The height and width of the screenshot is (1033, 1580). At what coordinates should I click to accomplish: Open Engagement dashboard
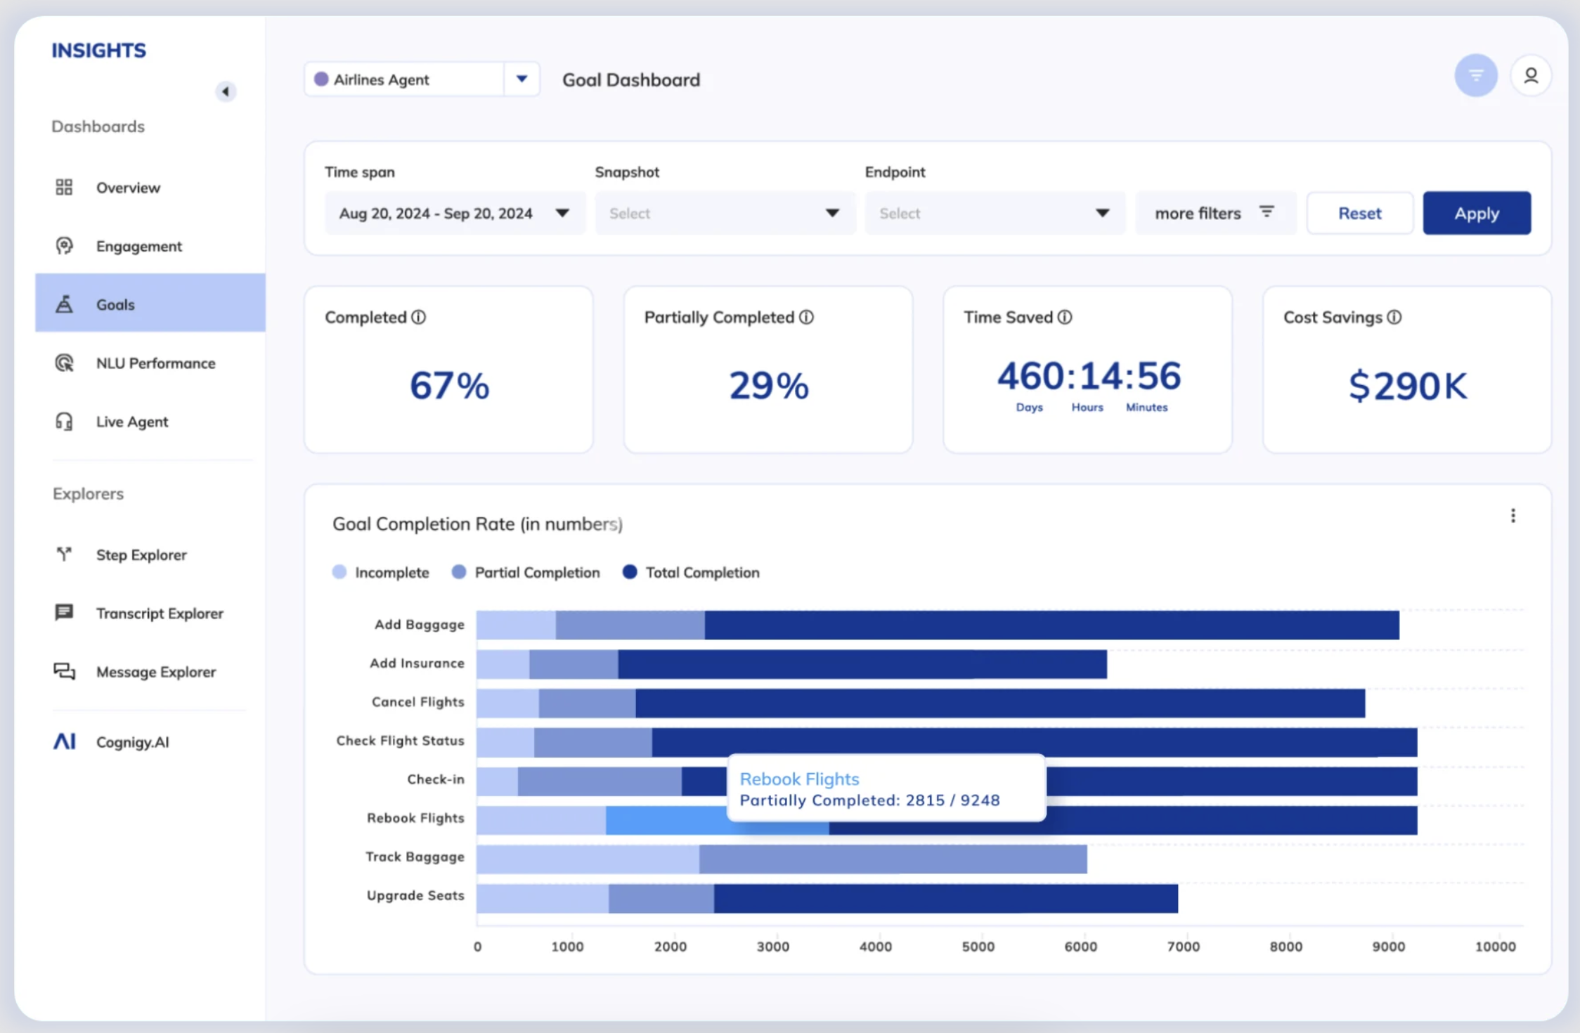pyautogui.click(x=150, y=245)
